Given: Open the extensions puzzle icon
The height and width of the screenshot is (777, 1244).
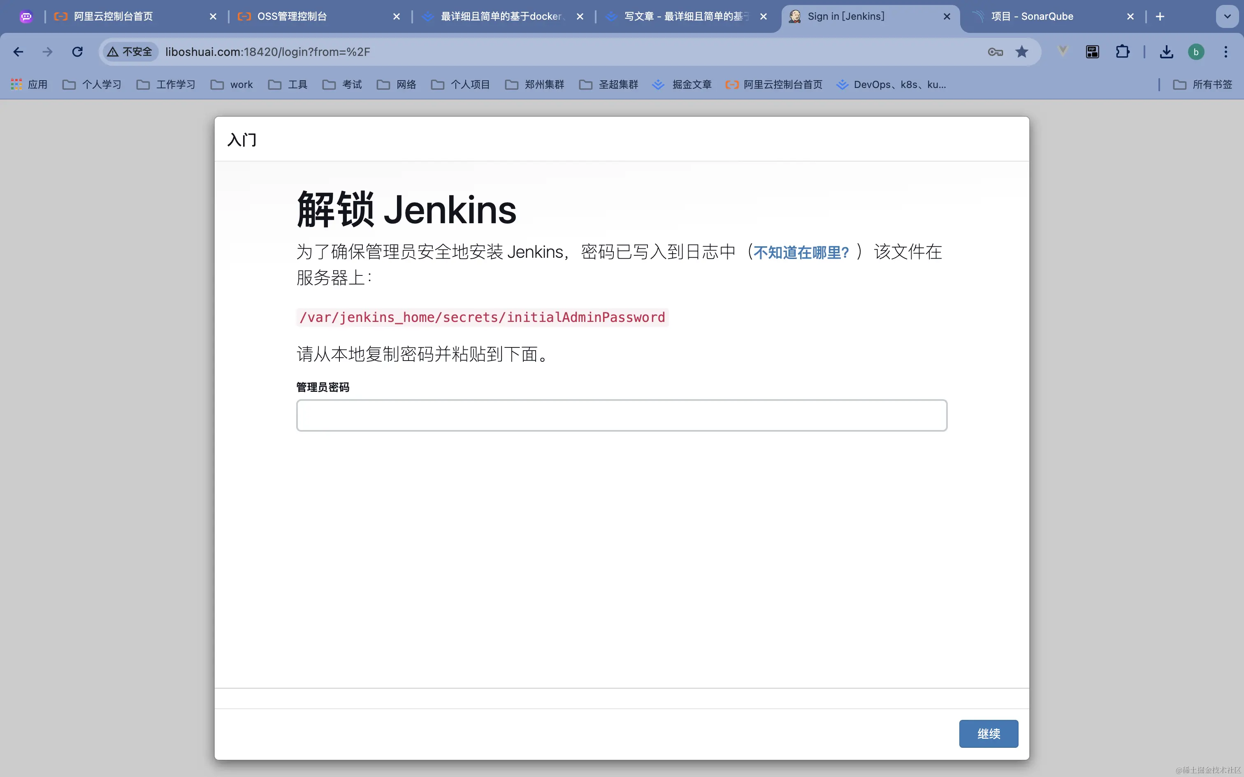Looking at the screenshot, I should point(1122,52).
